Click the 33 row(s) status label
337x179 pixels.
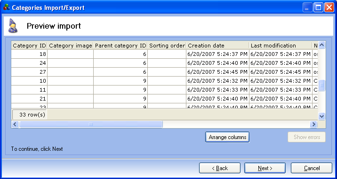[30, 115]
